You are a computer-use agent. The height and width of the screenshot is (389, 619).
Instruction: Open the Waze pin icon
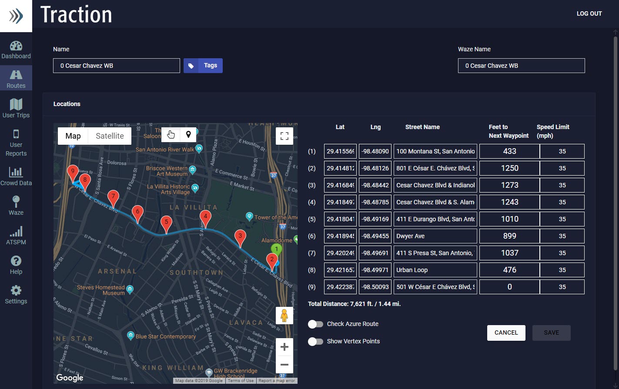click(16, 201)
